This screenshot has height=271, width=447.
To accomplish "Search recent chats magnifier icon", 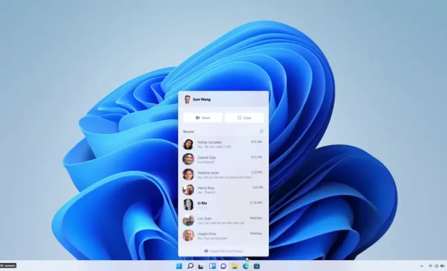I will 261,131.
